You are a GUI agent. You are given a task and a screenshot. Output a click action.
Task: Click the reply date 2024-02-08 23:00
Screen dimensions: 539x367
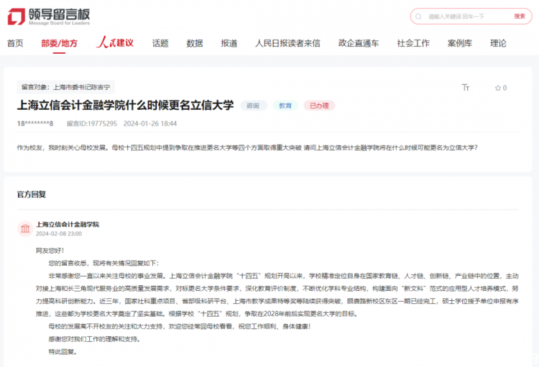[x=59, y=233]
